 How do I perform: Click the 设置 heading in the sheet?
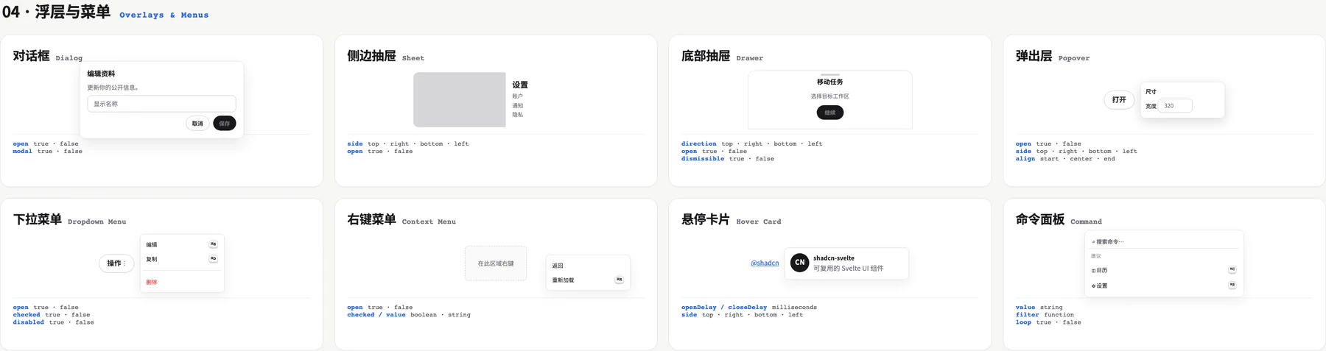tap(520, 85)
